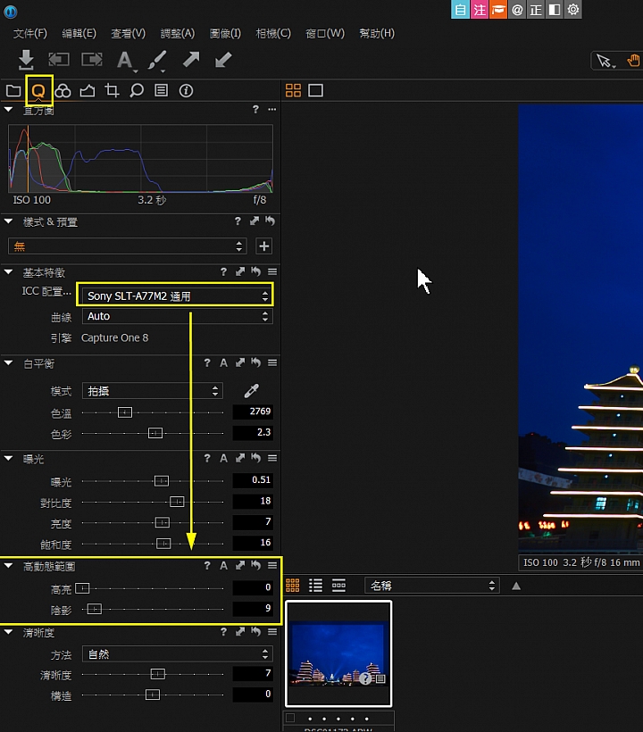This screenshot has width=643, height=732.
Task: Open the browser sort 名稱 dropdown
Action: (432, 586)
